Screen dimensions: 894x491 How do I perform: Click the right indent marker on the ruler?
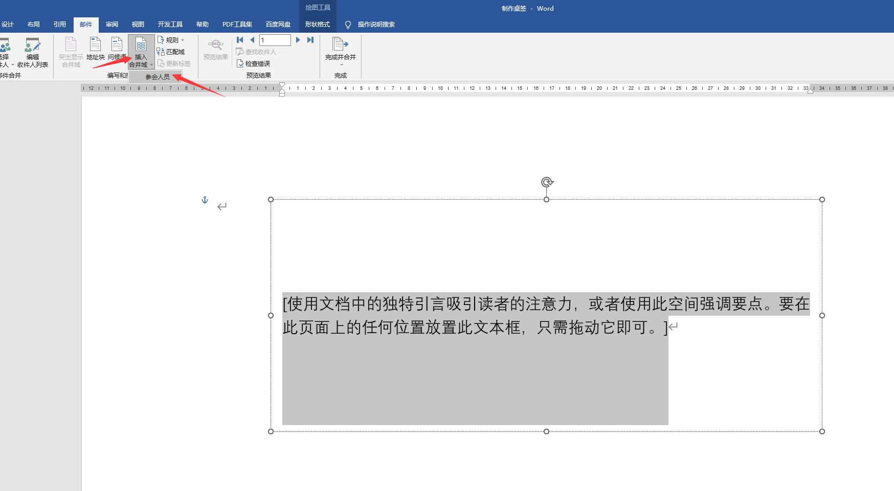pos(811,91)
